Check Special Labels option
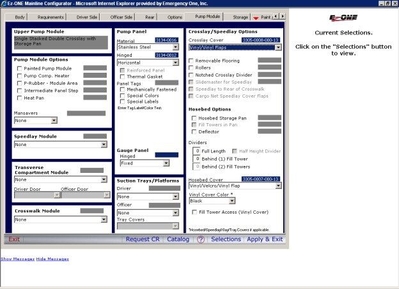 [122, 101]
